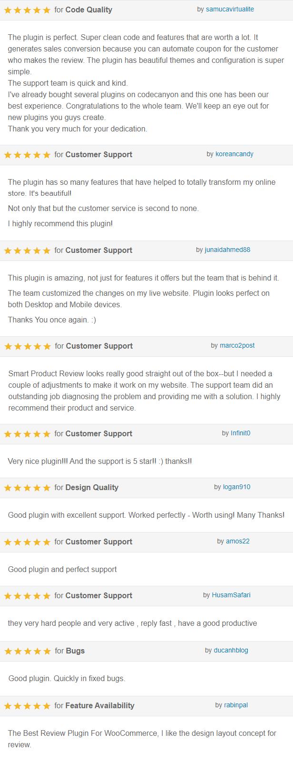Image resolution: width=293 pixels, height=763 pixels.
Task: Click the star rating for Code Quality review
Action: [x=27, y=10]
